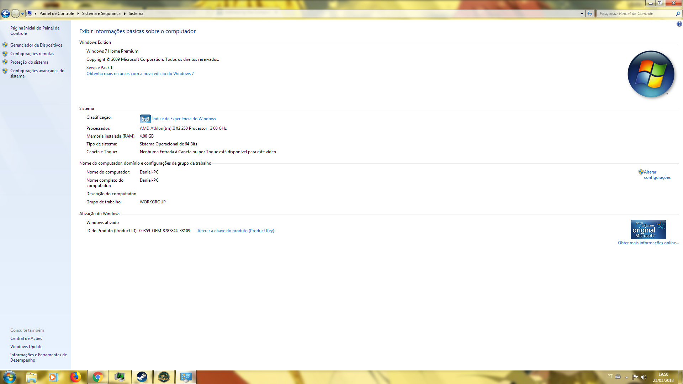This screenshot has height=384, width=683.
Task: Open the system monitor taskbar app
Action: pos(120,377)
